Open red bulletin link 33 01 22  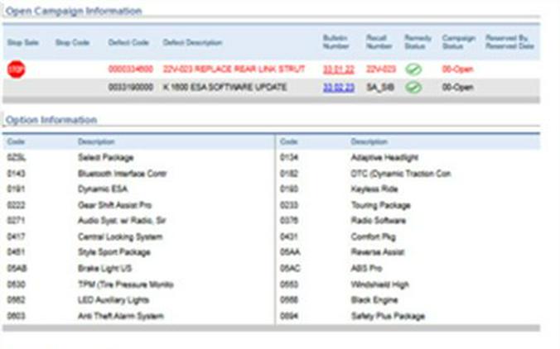tap(339, 69)
